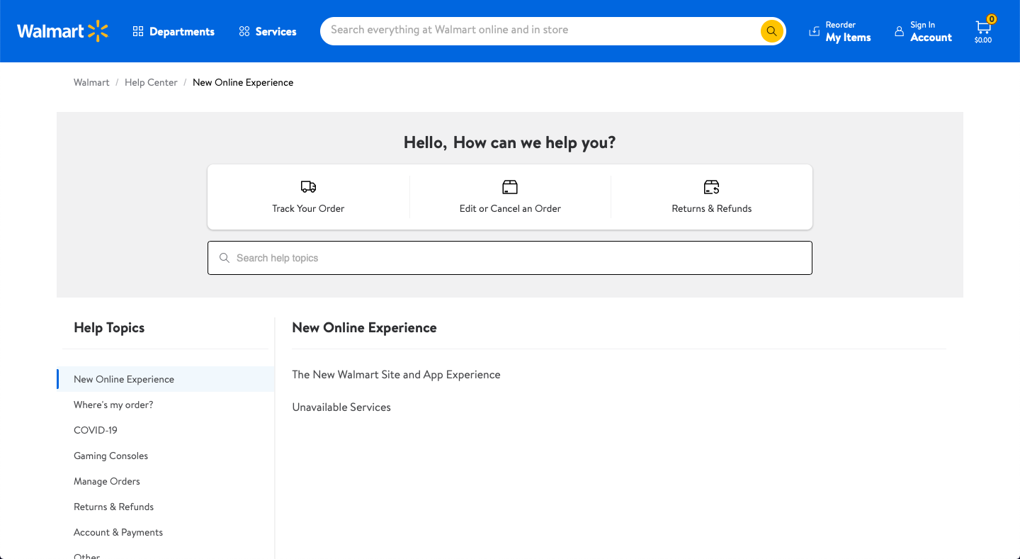The image size is (1020, 559).
Task: Click the Returns & Refunds icon
Action: [x=712, y=187]
